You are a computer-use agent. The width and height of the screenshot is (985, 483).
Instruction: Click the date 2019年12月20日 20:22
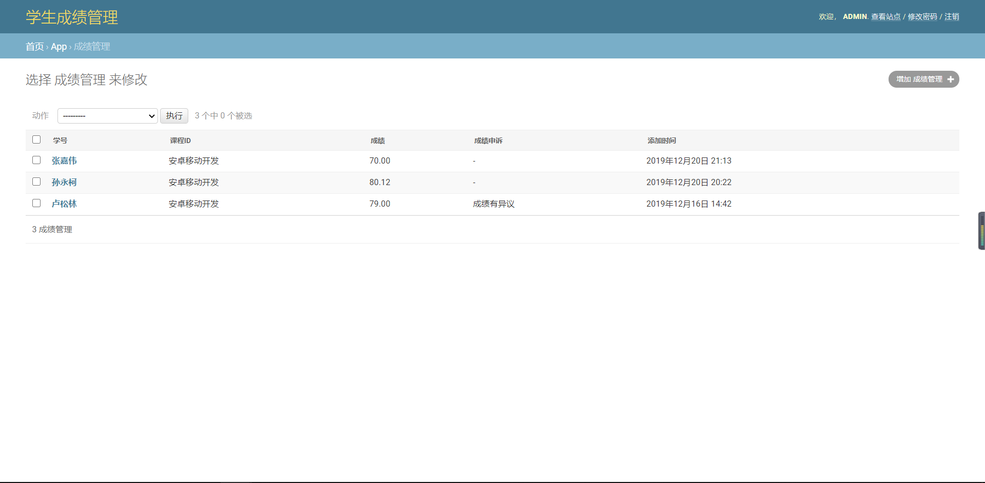tap(689, 183)
